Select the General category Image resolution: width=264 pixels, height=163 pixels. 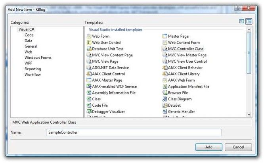31,46
